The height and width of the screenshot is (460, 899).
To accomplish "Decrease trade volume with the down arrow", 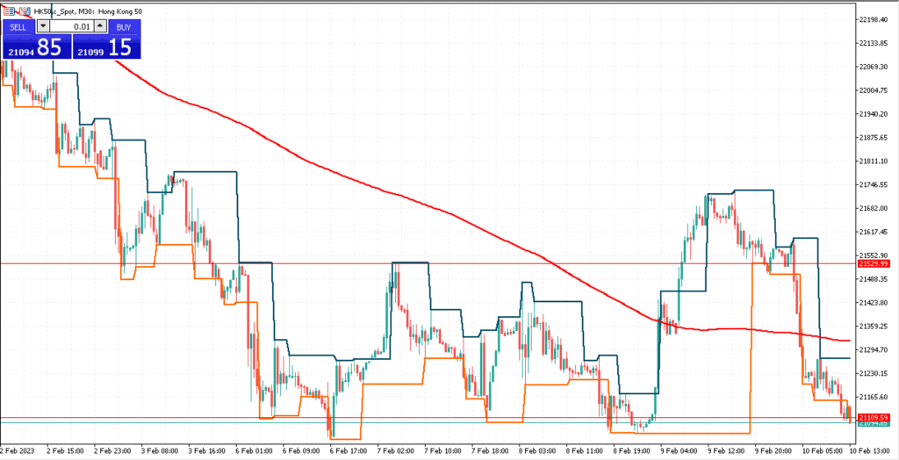I will coord(45,26).
